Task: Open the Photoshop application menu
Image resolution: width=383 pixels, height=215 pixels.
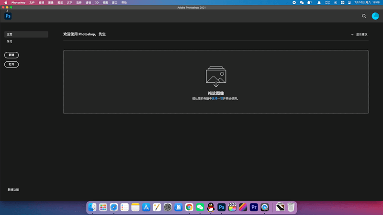Action: point(18,2)
